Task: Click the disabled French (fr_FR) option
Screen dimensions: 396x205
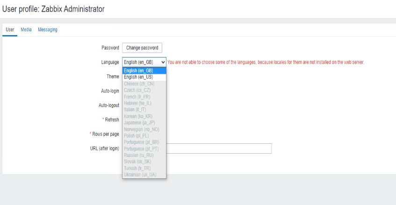Action: (144, 97)
